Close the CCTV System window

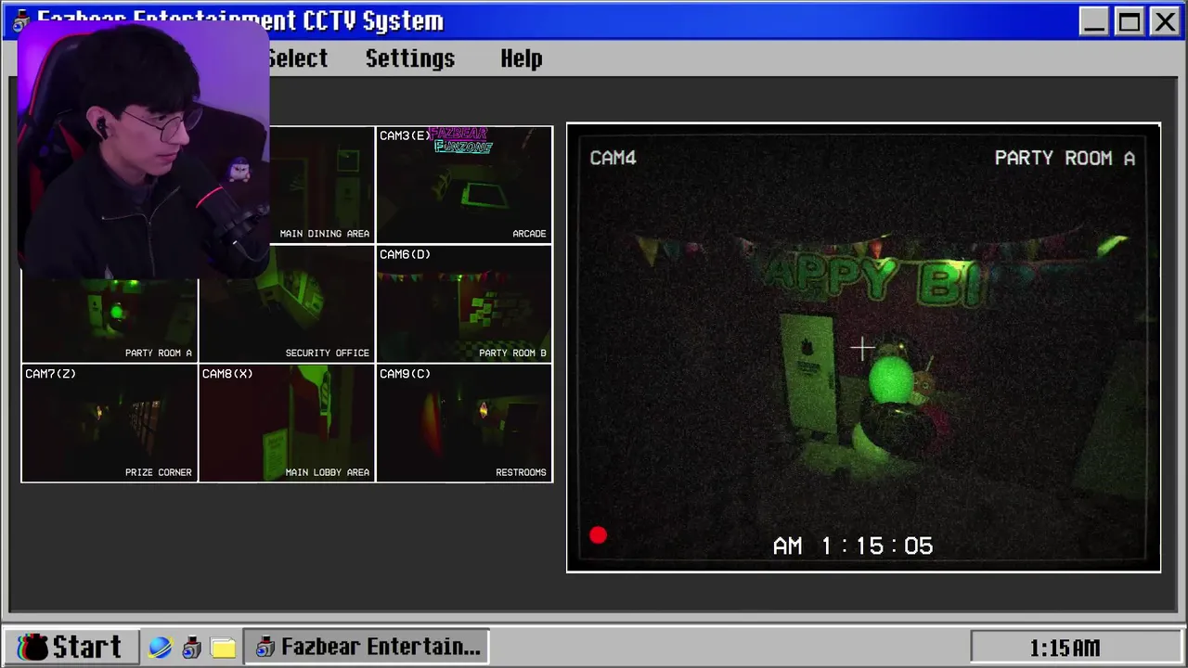pyautogui.click(x=1164, y=21)
